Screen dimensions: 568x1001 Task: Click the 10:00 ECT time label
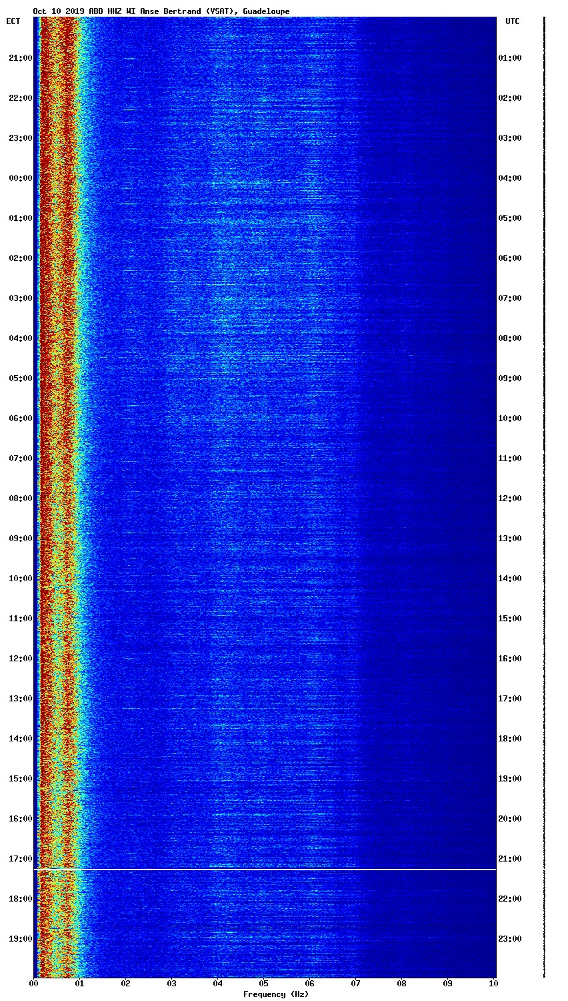click(20, 579)
